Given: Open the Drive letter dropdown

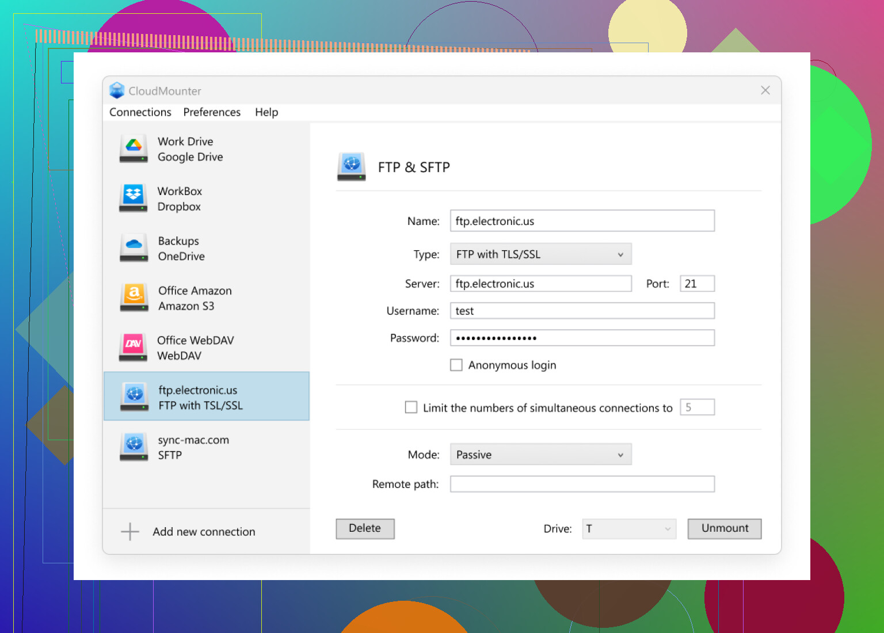Looking at the screenshot, I should (x=628, y=529).
